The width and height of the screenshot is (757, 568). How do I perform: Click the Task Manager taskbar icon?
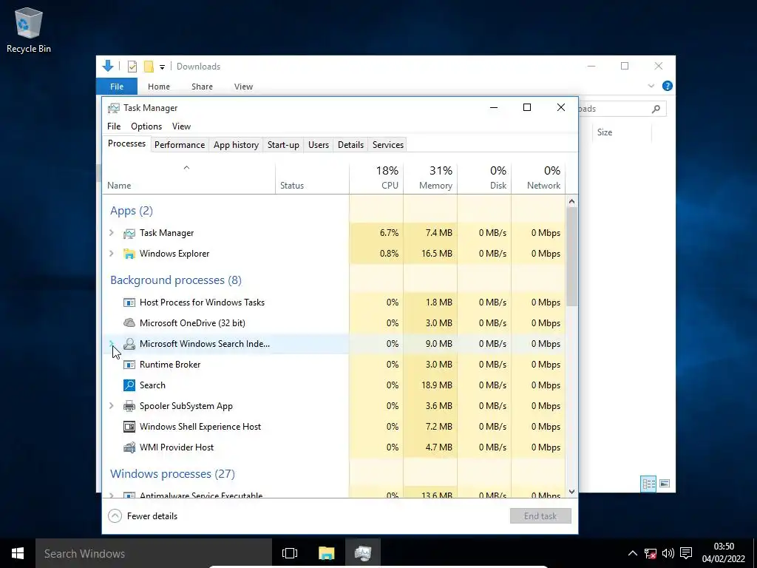pyautogui.click(x=363, y=553)
